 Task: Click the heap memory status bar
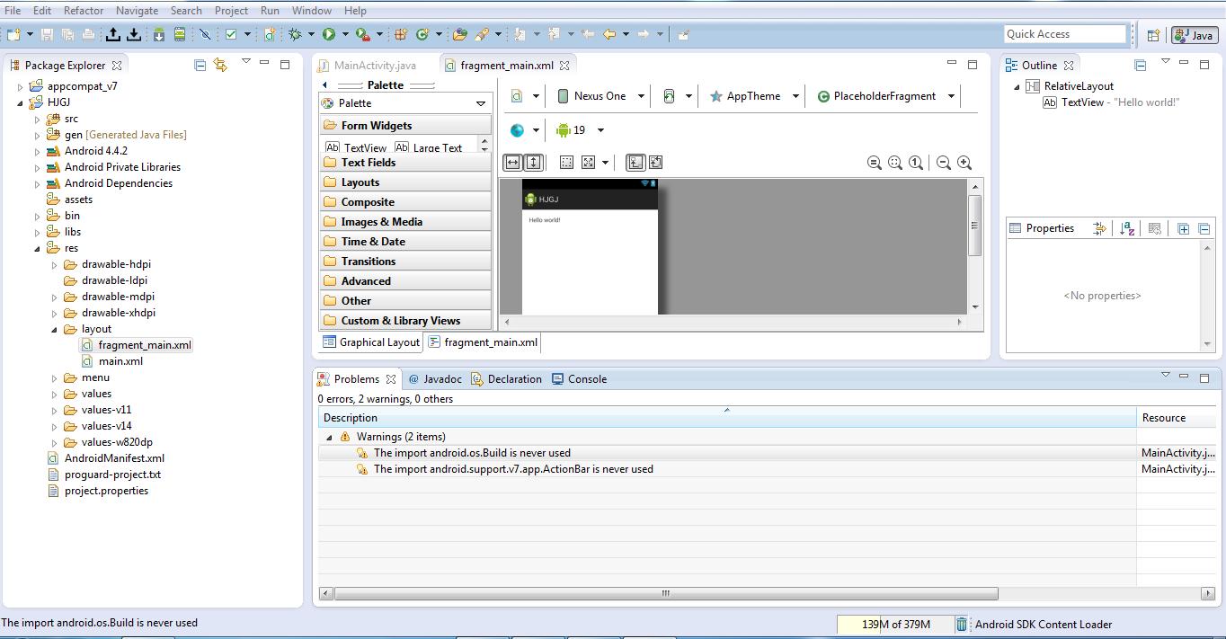[895, 625]
